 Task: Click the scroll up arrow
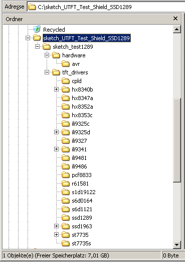click(176, 30)
